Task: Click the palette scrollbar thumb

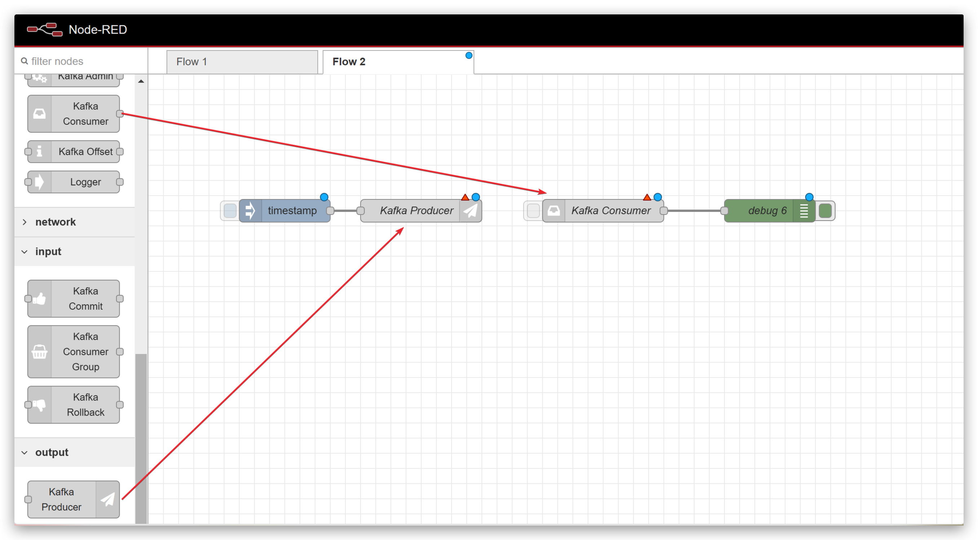Action: point(141,439)
